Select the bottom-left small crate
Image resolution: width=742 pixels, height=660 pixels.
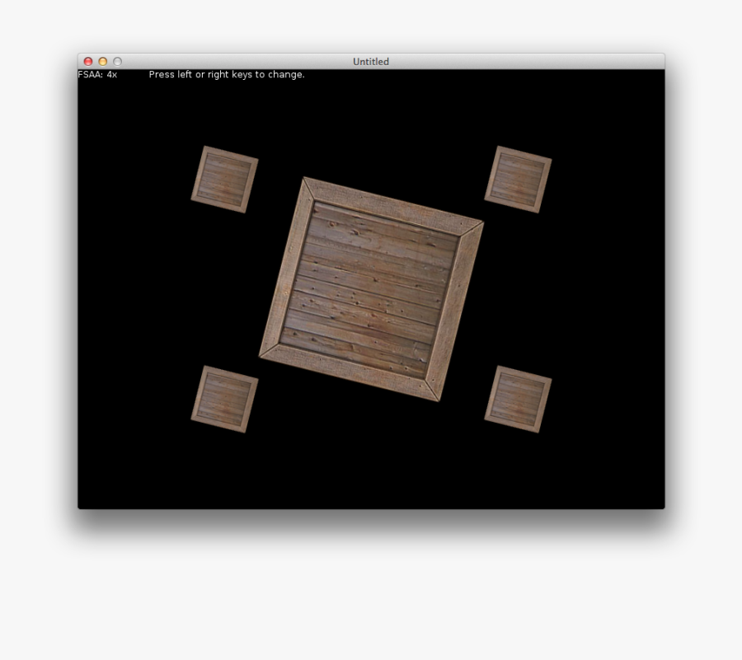pos(223,398)
